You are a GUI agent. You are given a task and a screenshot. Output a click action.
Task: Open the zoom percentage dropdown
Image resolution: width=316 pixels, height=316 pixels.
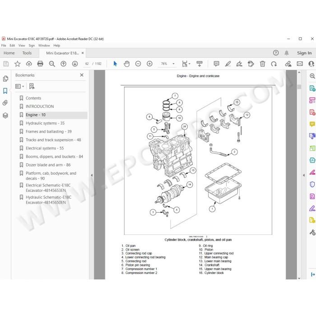pyautogui.click(x=173, y=64)
